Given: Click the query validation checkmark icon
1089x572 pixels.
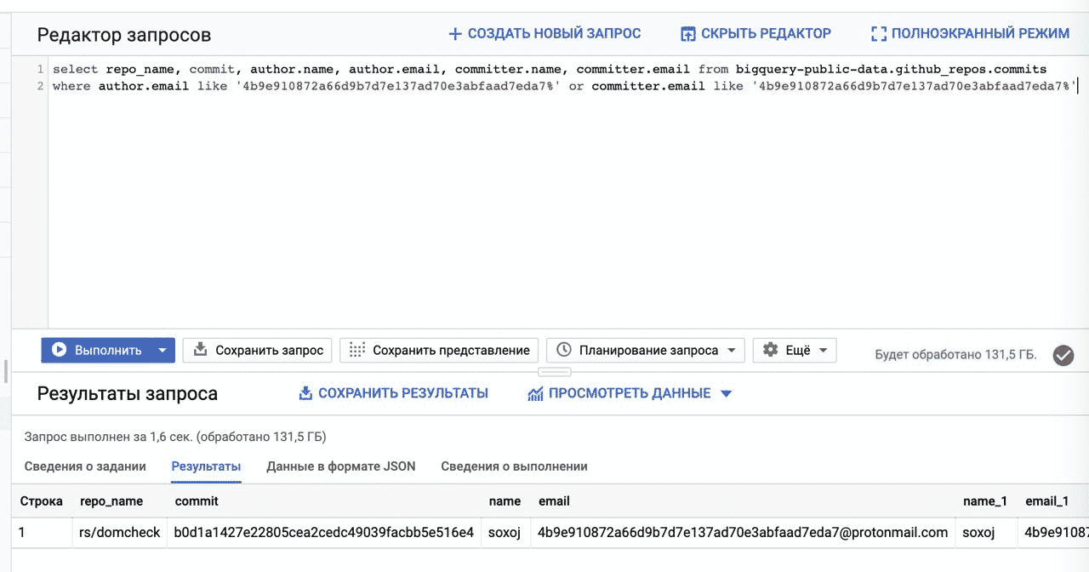Looking at the screenshot, I should (x=1063, y=356).
